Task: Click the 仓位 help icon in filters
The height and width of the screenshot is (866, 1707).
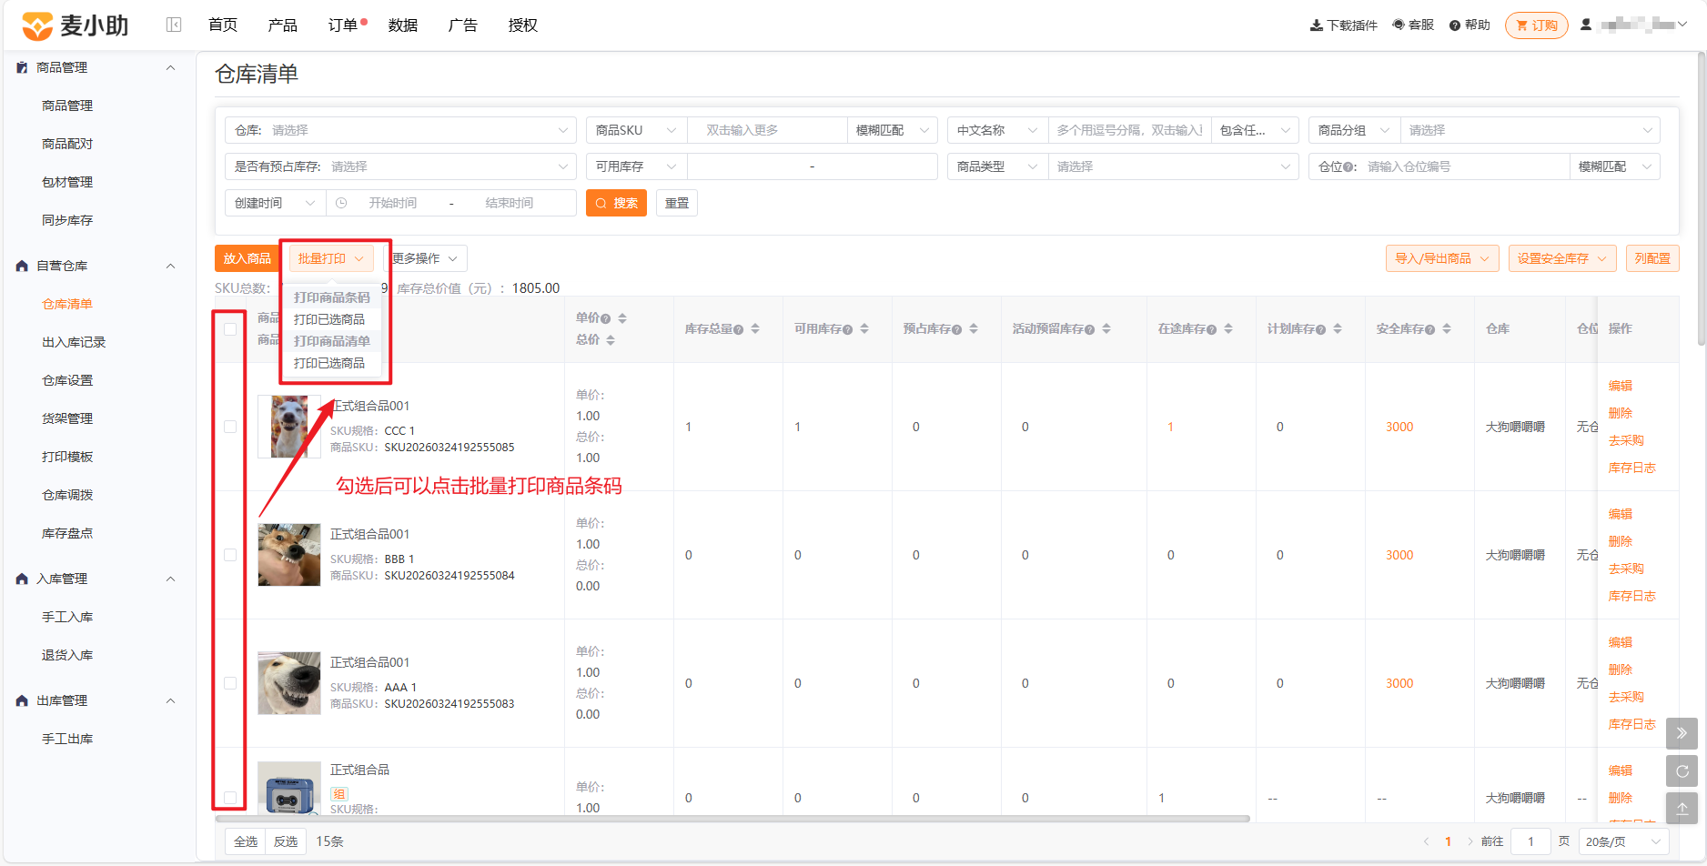Action: 1348,167
